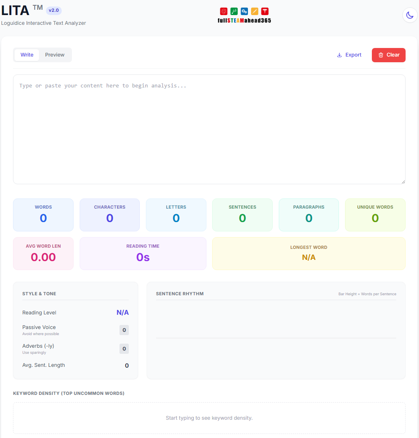Click the text area resize handle
Screen dimensions: 419x438
tap(404, 182)
